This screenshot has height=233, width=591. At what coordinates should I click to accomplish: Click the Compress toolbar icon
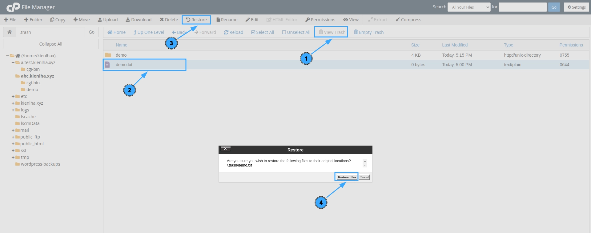click(398, 20)
